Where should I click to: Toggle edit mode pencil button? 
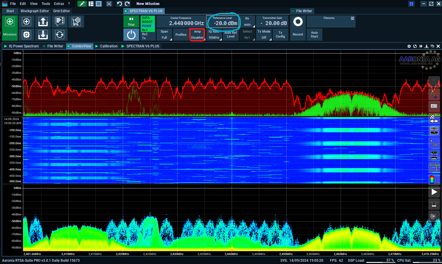coord(82,4)
